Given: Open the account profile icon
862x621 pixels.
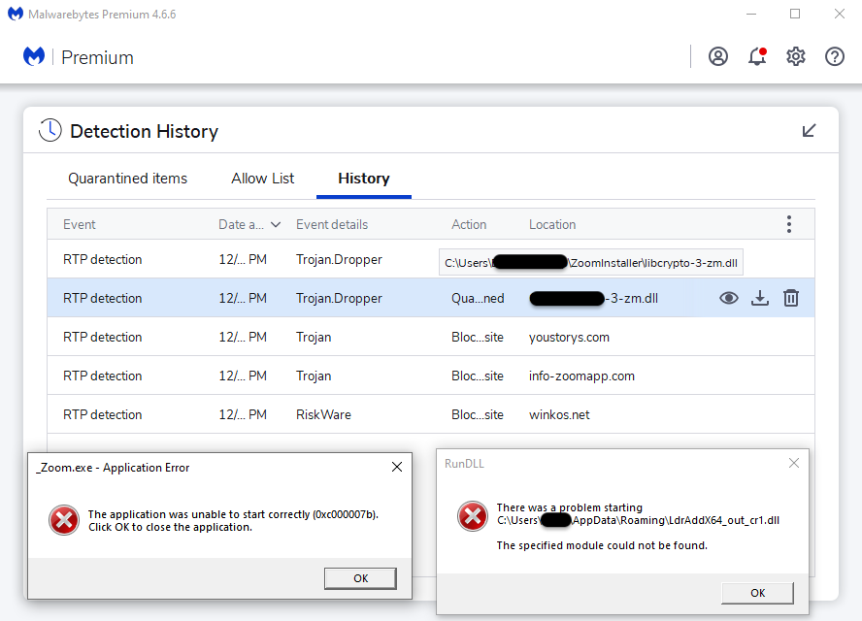Looking at the screenshot, I should click(718, 56).
